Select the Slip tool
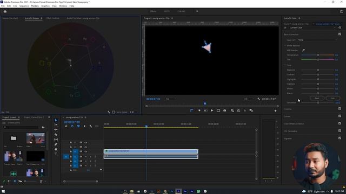 tap(56, 140)
